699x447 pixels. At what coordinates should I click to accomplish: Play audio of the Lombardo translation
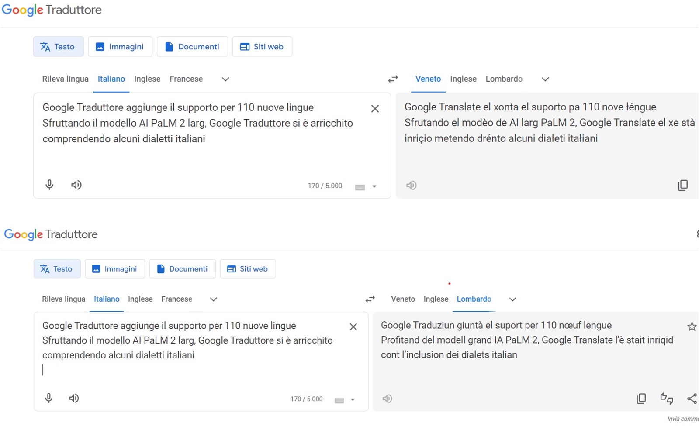pos(387,399)
